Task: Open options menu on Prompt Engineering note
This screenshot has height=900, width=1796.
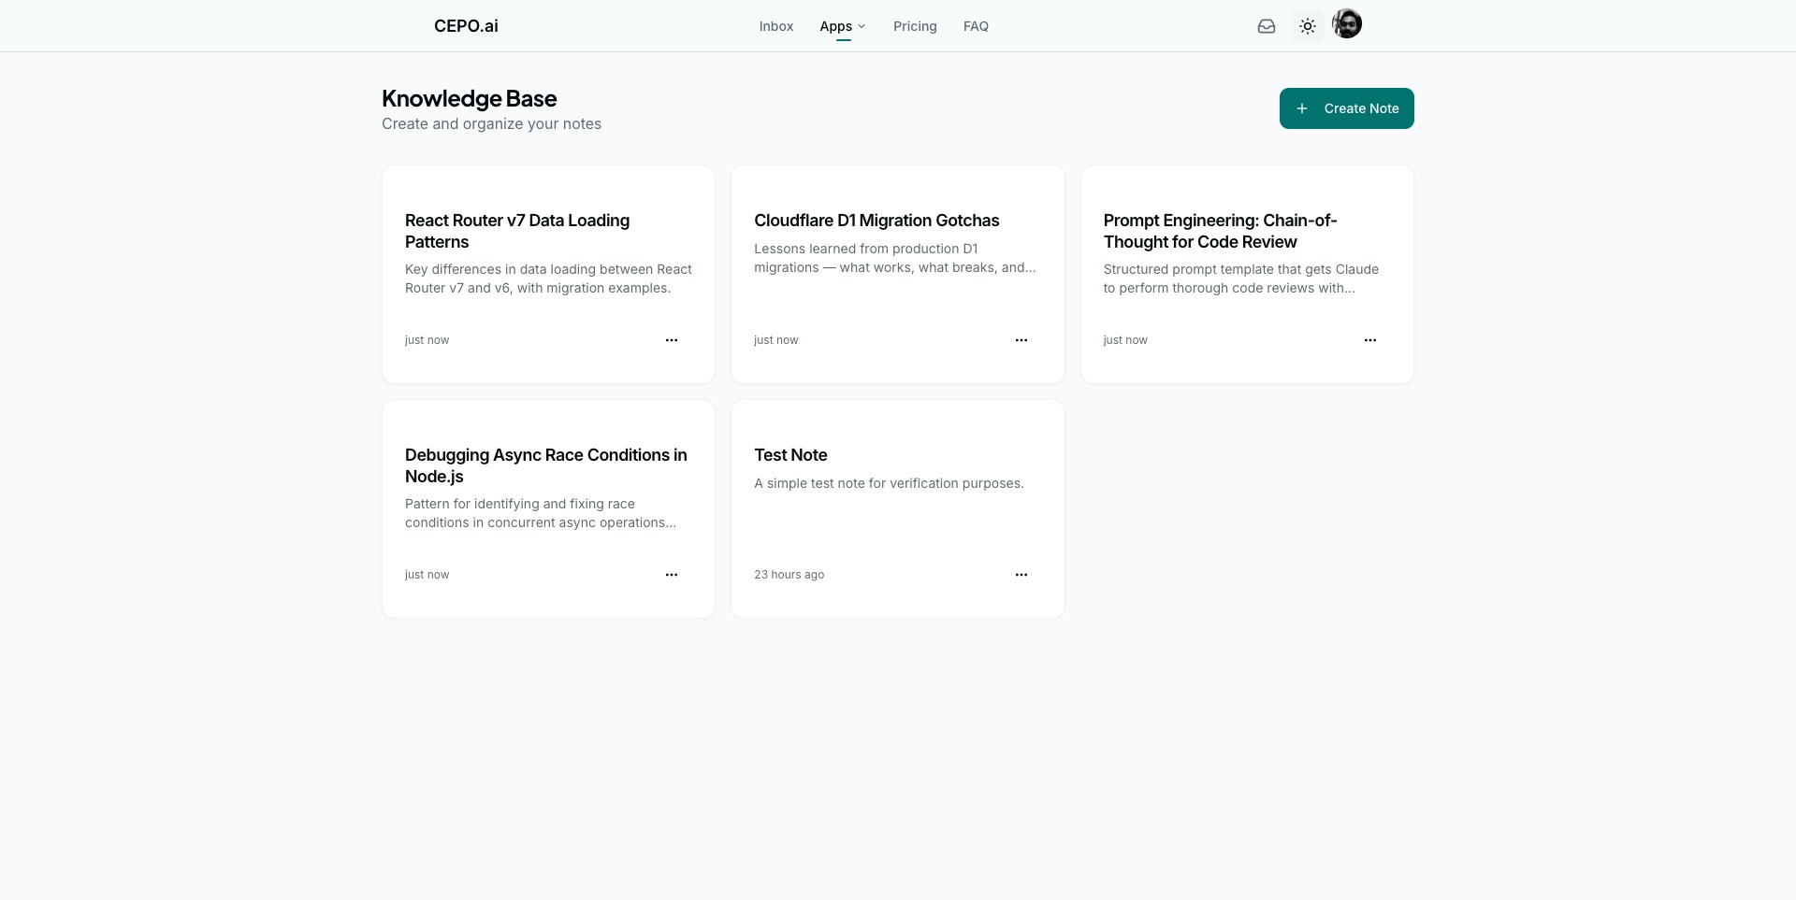Action: pos(1369,339)
